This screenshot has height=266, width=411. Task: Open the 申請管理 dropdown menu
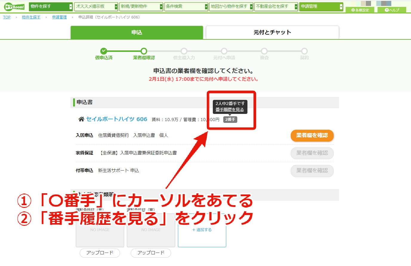[x=321, y=7]
